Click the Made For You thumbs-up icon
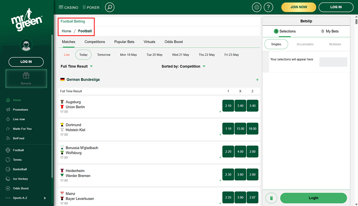The image size is (358, 206). click(8, 129)
